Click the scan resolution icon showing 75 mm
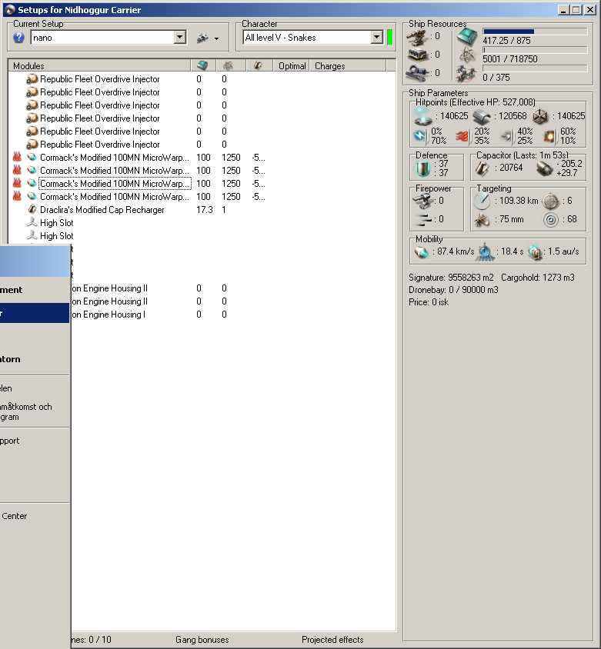Screen dimensions: 601x649 click(x=482, y=220)
